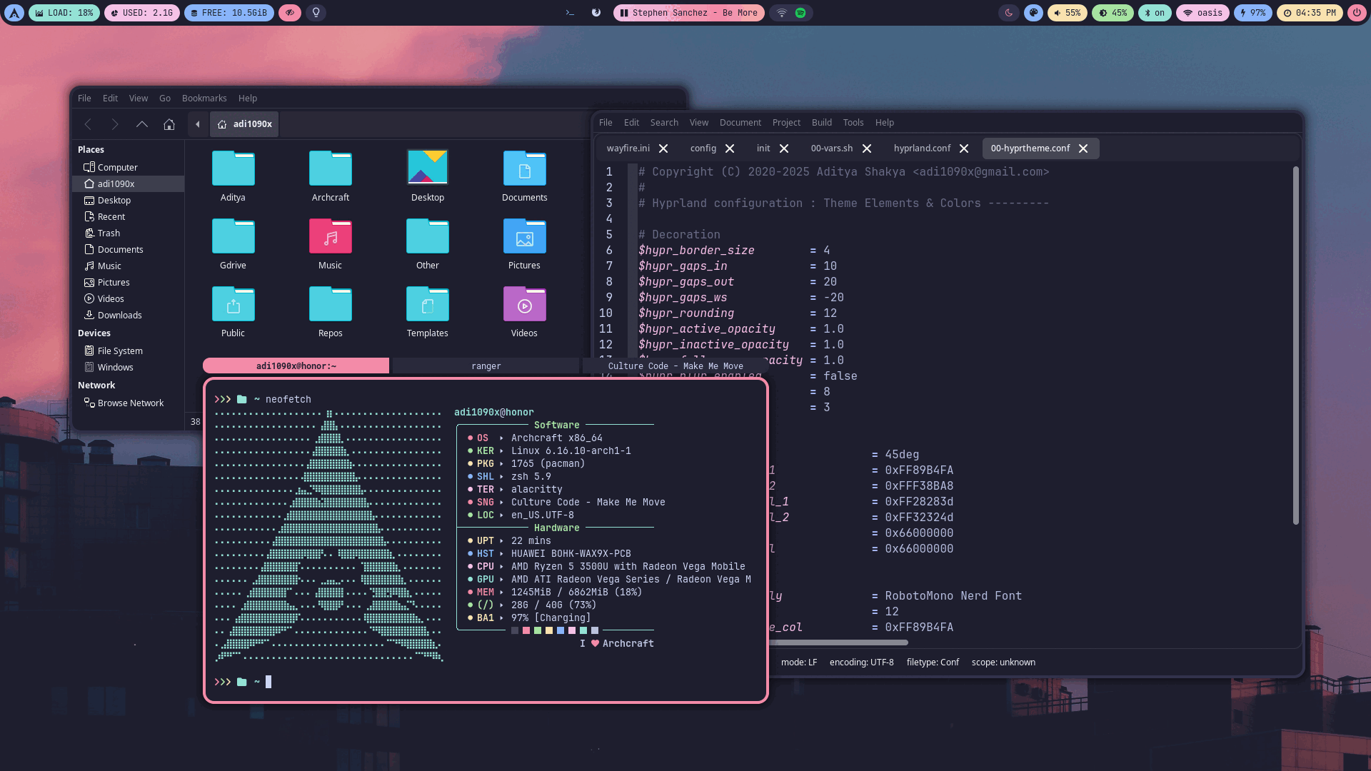This screenshot has width=1371, height=771.
Task: Click the home icon in file manager toolbar
Action: (x=169, y=124)
